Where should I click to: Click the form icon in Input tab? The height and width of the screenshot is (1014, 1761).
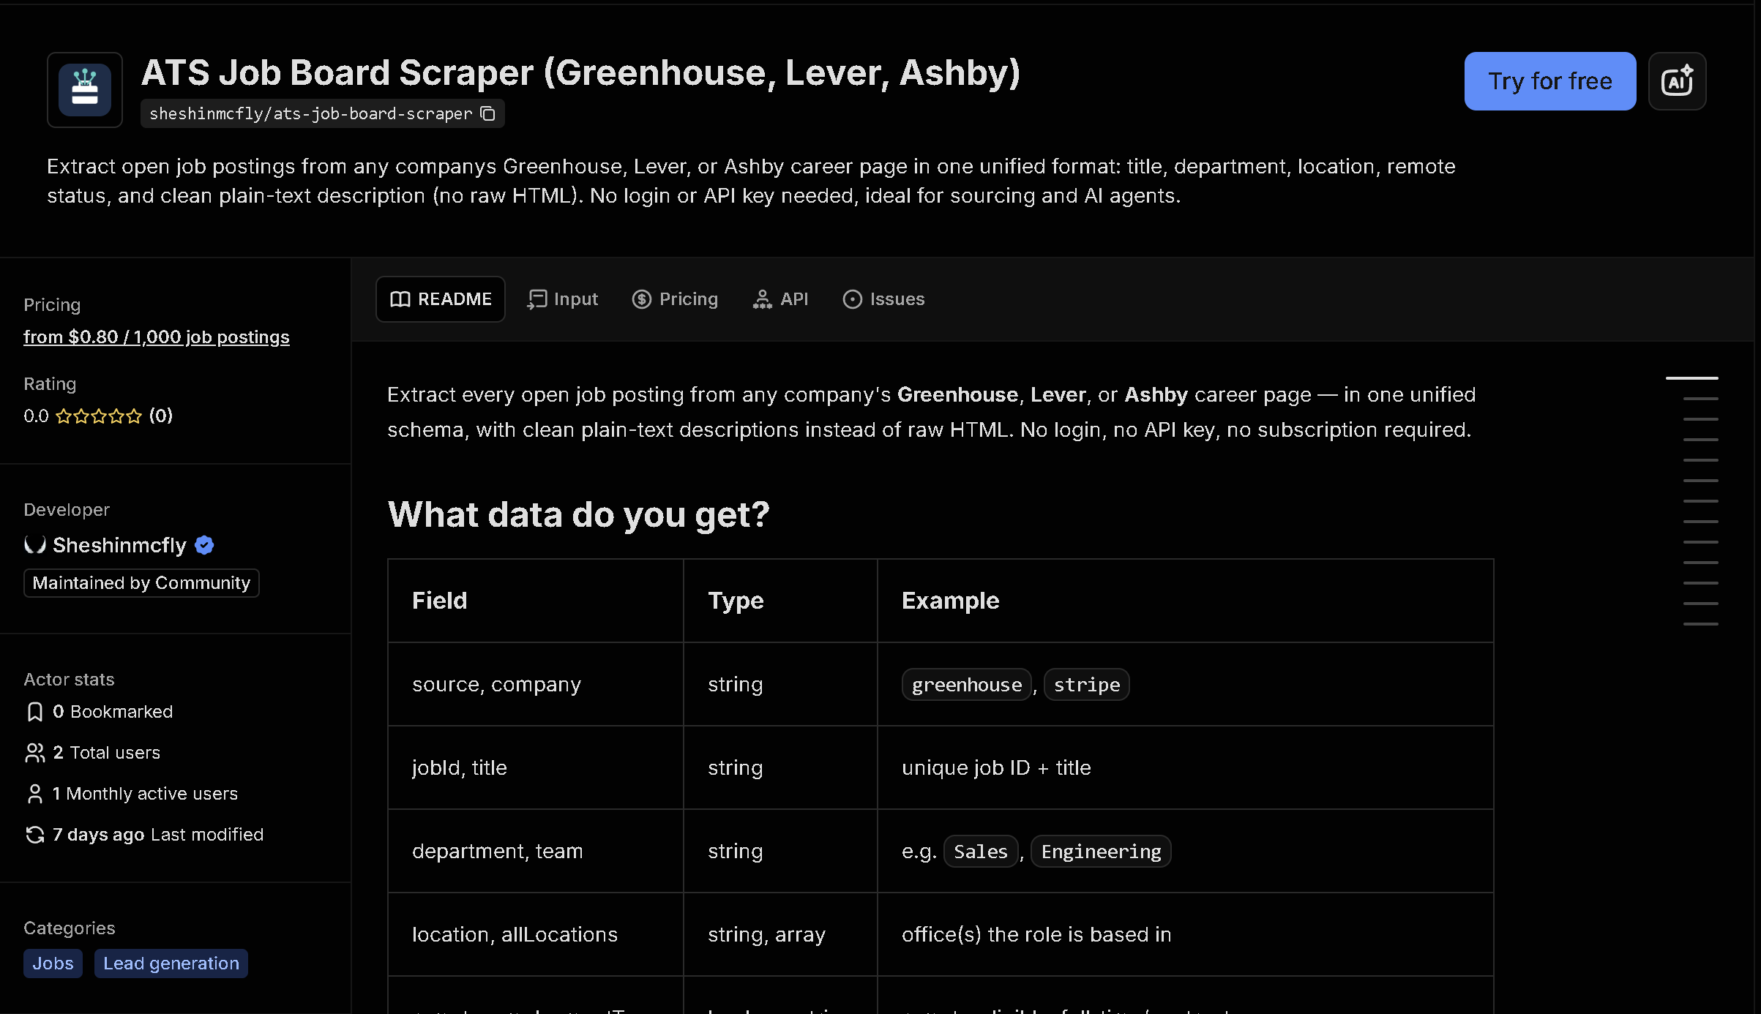[x=537, y=299]
